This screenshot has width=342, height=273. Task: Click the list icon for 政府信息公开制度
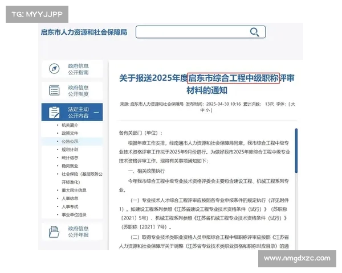click(x=55, y=90)
